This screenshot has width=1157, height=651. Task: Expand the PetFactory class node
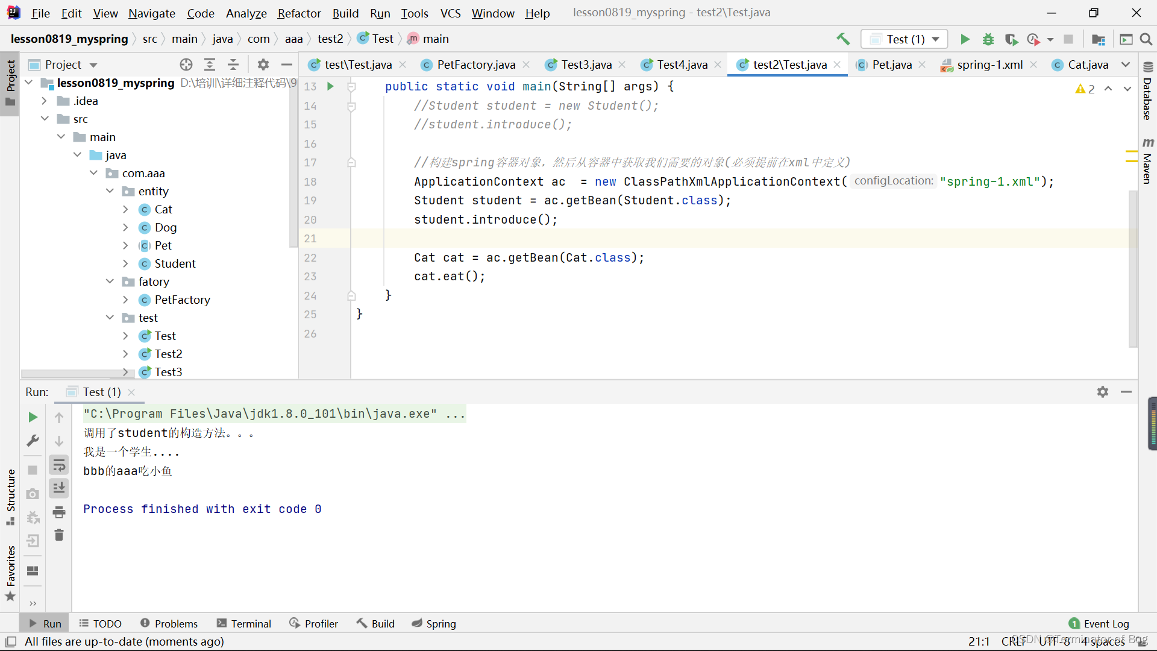(125, 300)
